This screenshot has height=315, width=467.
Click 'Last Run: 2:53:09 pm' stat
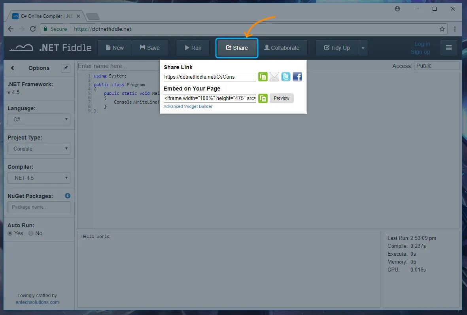pos(412,238)
